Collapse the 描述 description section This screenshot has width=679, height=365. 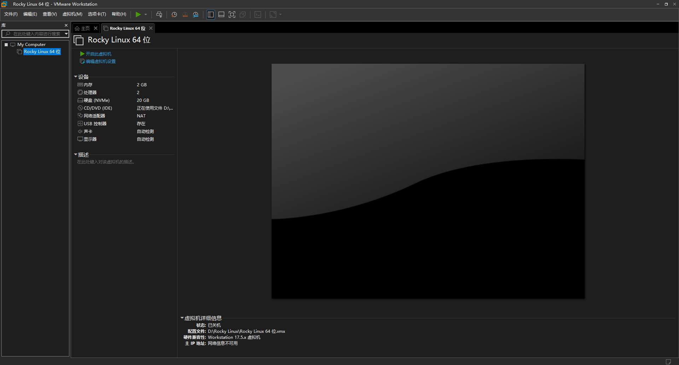click(x=76, y=155)
